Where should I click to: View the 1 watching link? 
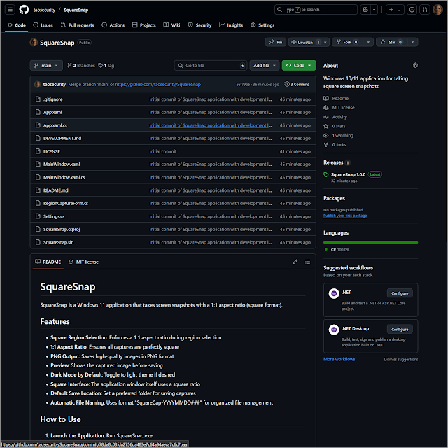338,135
